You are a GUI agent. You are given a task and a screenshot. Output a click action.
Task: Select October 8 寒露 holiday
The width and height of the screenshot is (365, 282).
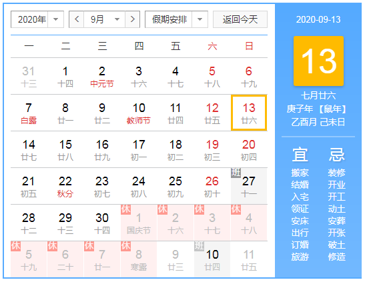click(x=139, y=259)
